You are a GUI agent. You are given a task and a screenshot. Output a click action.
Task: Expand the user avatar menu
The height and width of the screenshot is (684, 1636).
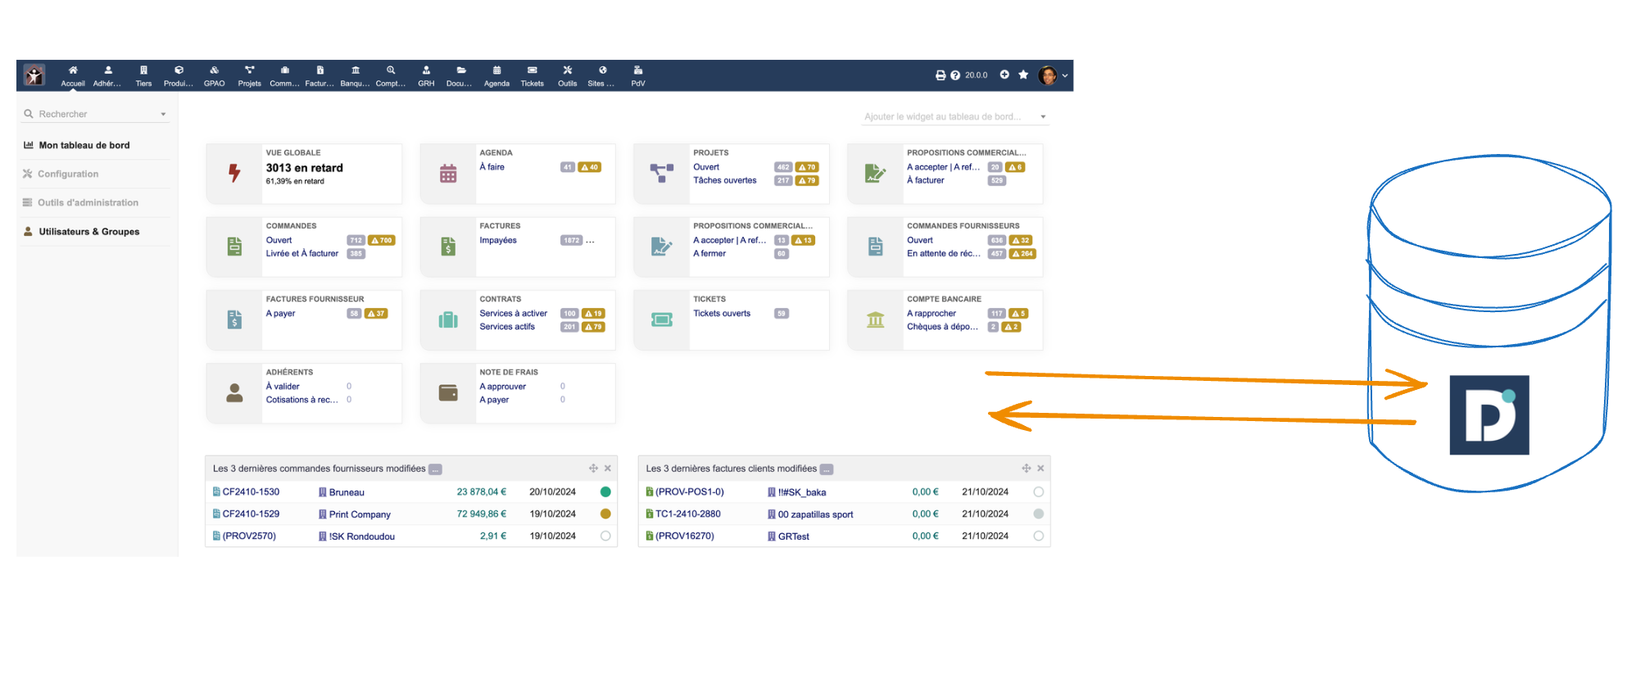click(x=1053, y=75)
